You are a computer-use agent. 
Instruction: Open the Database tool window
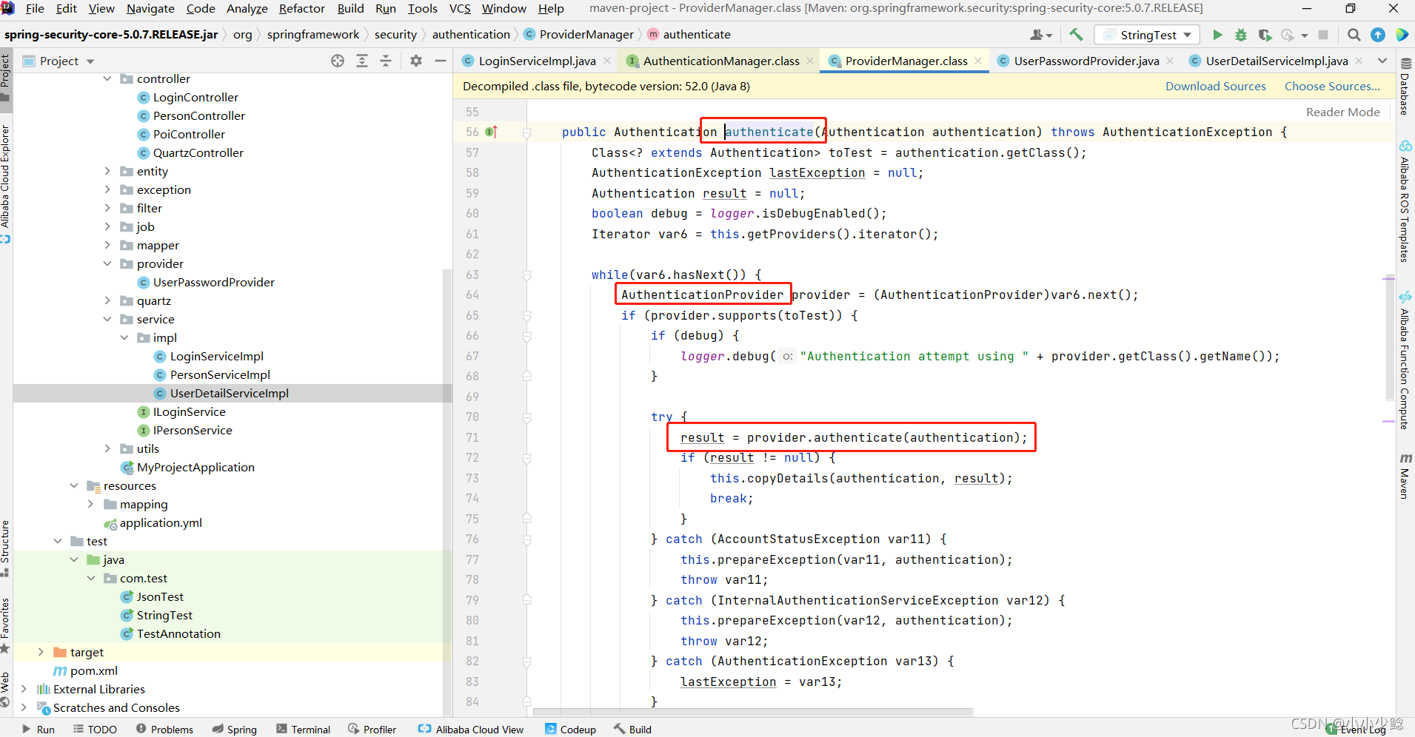click(1405, 87)
